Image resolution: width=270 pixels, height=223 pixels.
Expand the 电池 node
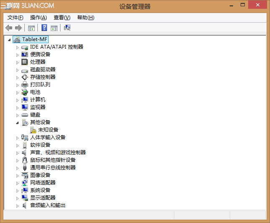17,93
